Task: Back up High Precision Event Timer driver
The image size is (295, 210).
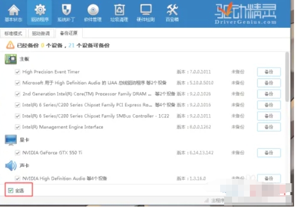Action: pos(269,72)
